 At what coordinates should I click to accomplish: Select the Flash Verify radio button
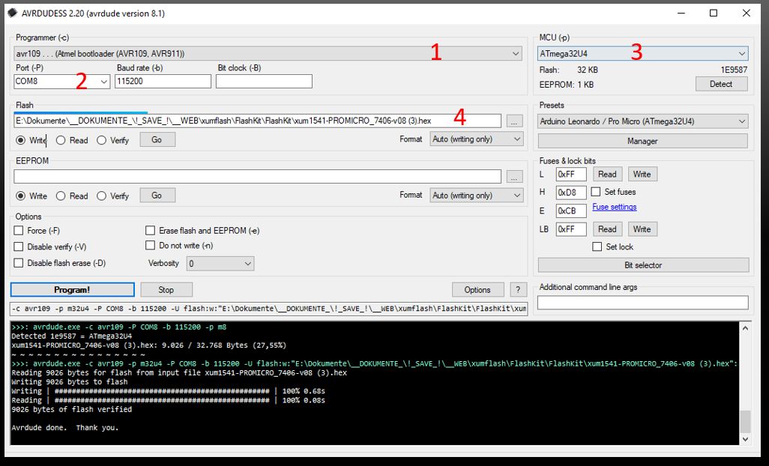[x=102, y=140]
